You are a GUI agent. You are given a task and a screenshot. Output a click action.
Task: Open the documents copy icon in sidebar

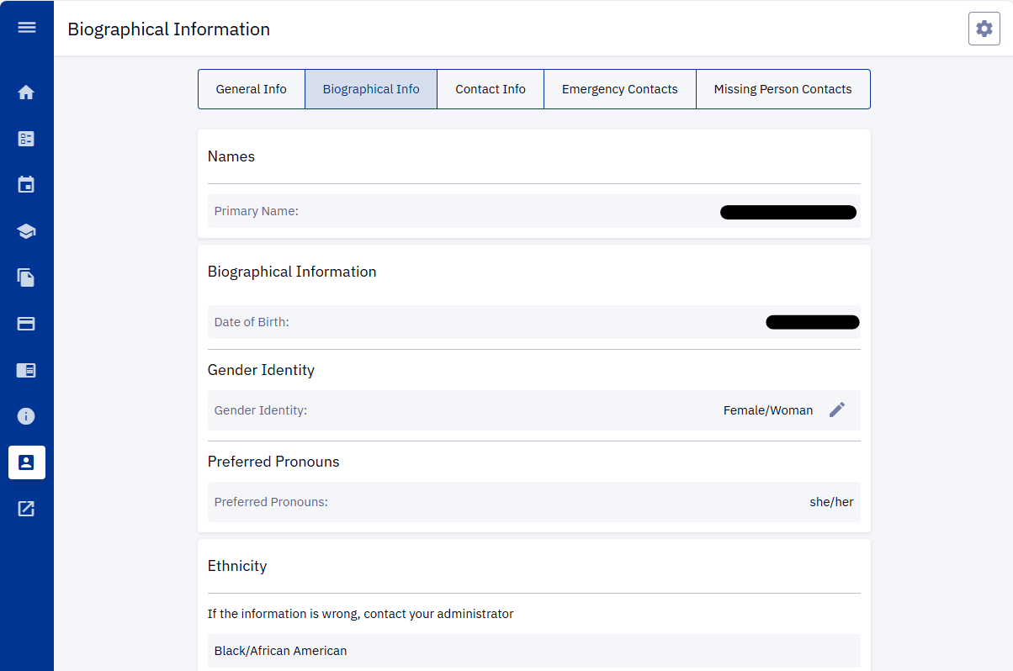click(x=26, y=277)
